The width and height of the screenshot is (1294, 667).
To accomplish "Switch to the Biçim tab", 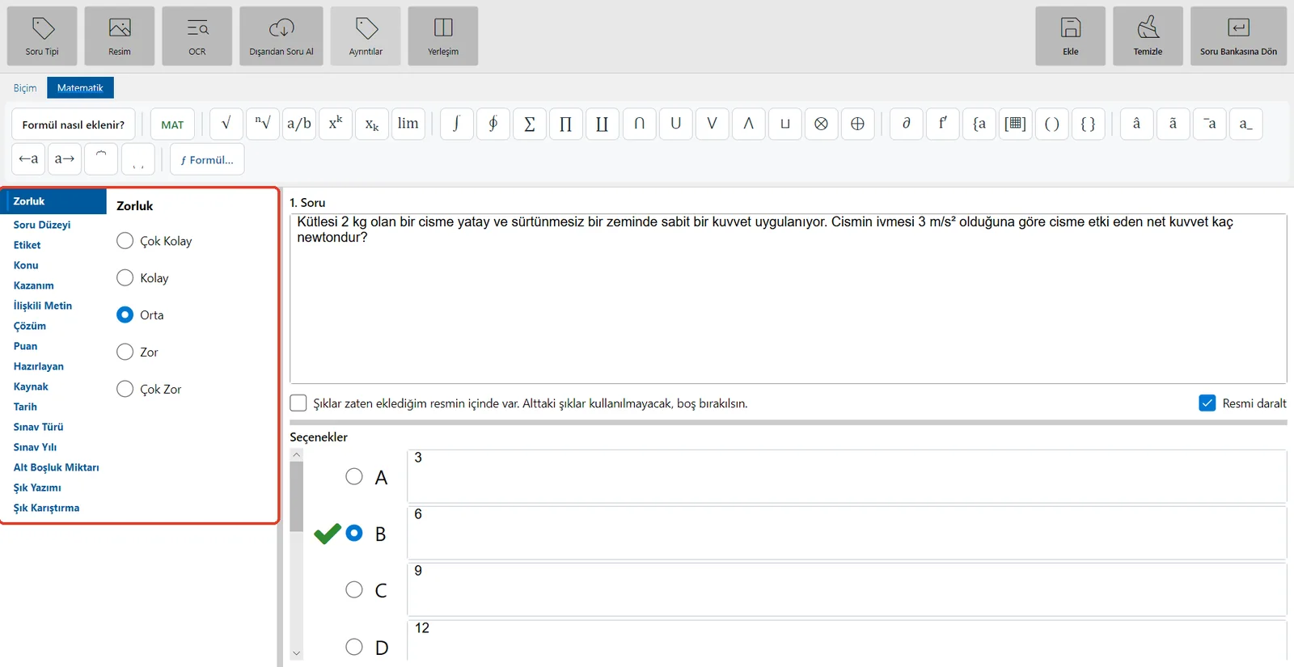I will 25,87.
